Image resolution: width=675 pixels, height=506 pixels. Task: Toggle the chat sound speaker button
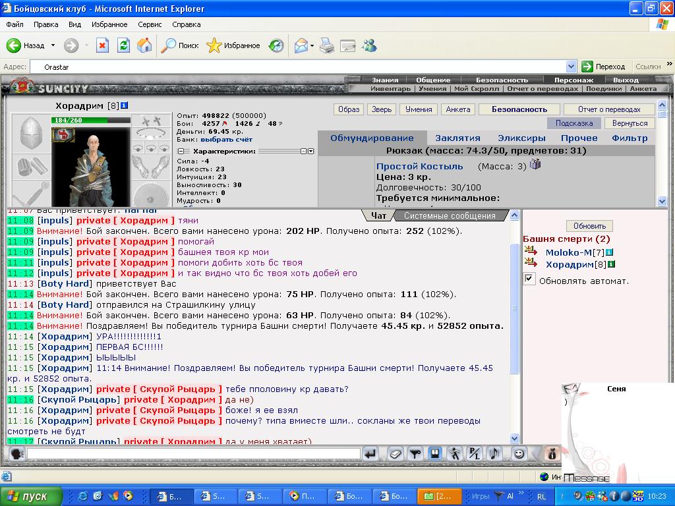pos(18,453)
